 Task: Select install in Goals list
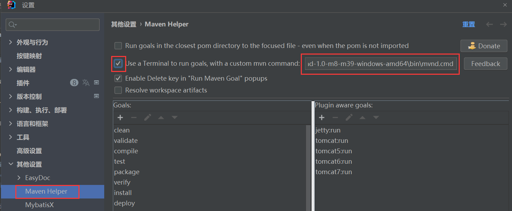coord(123,193)
